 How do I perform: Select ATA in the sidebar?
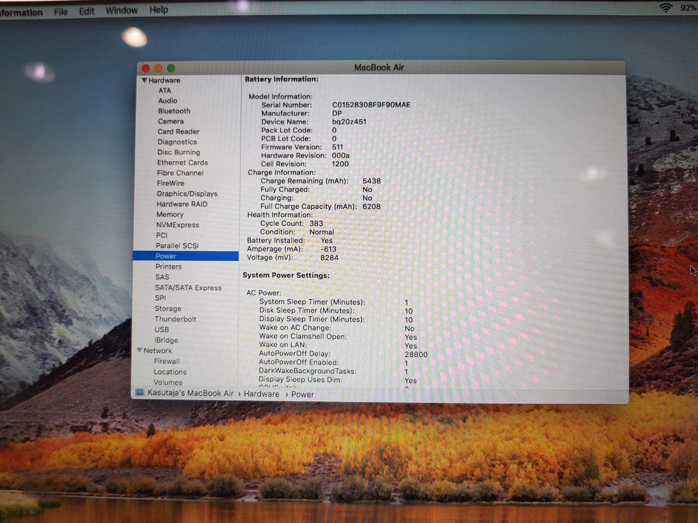coord(165,91)
